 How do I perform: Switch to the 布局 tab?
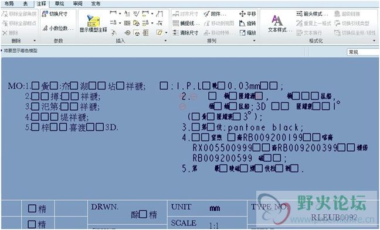coord(9,4)
